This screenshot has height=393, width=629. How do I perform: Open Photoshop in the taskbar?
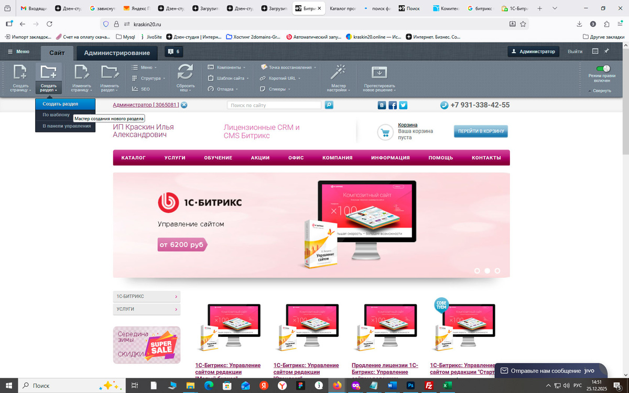[x=411, y=385]
